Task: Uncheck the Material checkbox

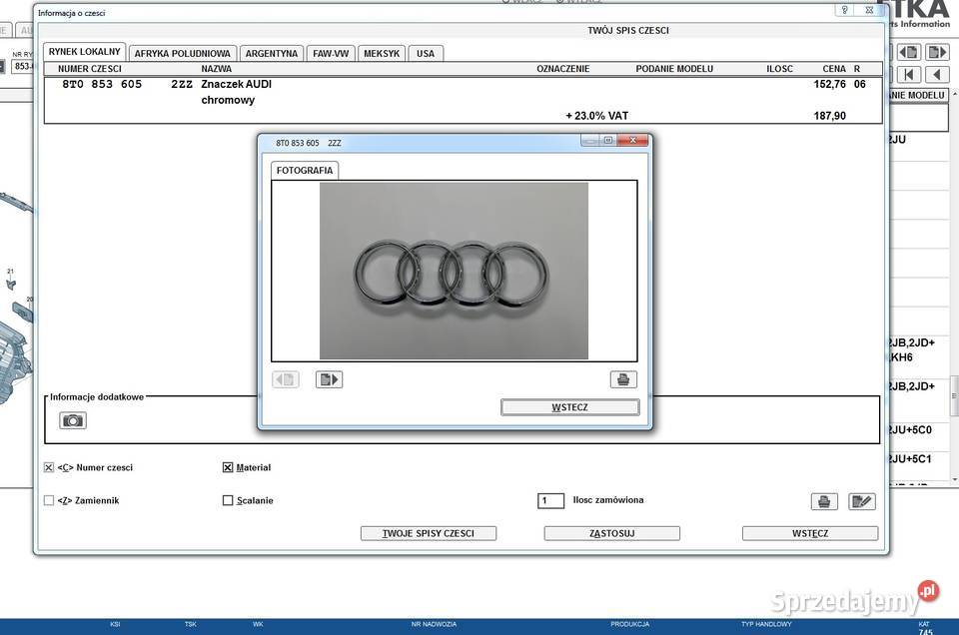Action: pyautogui.click(x=228, y=467)
